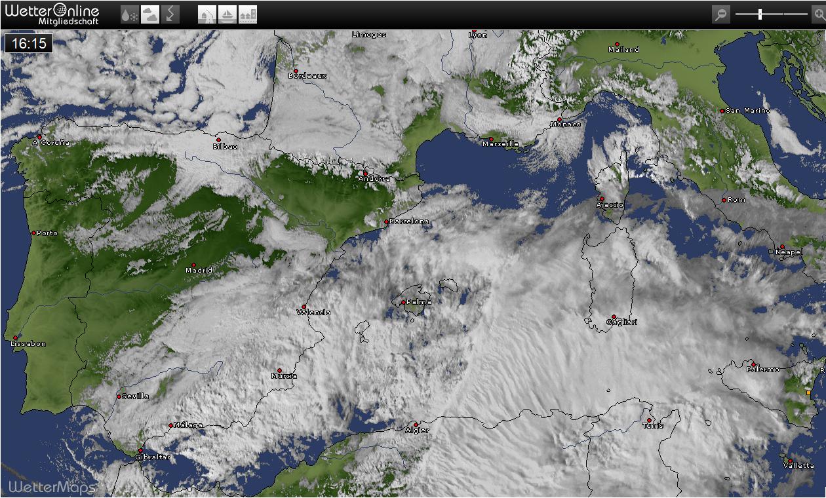This screenshot has width=826, height=498.
Task: Click the orange square marker on Sicily
Action: 808,393
